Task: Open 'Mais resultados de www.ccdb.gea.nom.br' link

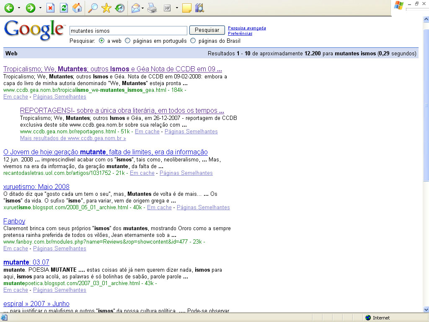Action: tap(73, 138)
